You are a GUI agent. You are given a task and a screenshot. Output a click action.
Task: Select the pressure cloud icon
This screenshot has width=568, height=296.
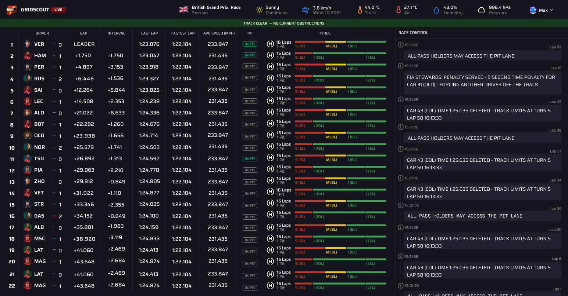(x=481, y=10)
